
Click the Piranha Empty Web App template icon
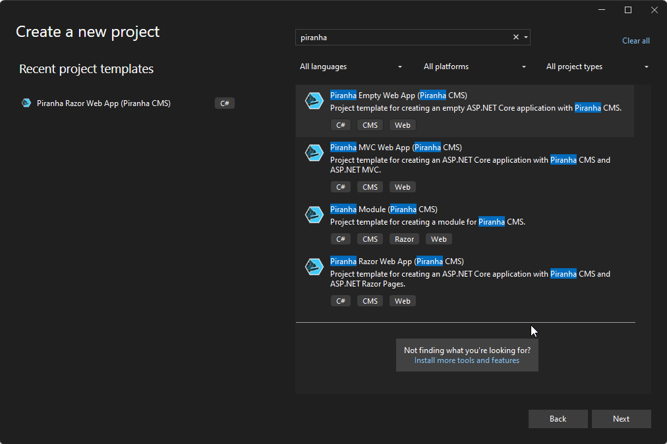(x=314, y=101)
